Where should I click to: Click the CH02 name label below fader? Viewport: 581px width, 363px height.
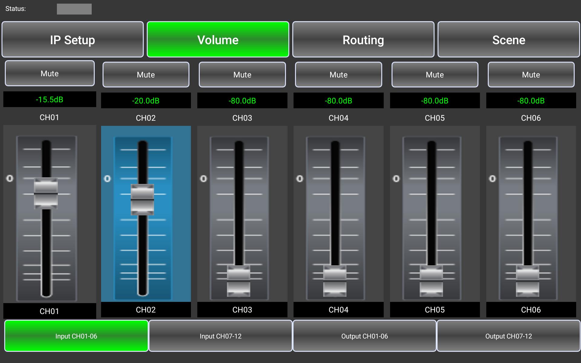pyautogui.click(x=146, y=309)
